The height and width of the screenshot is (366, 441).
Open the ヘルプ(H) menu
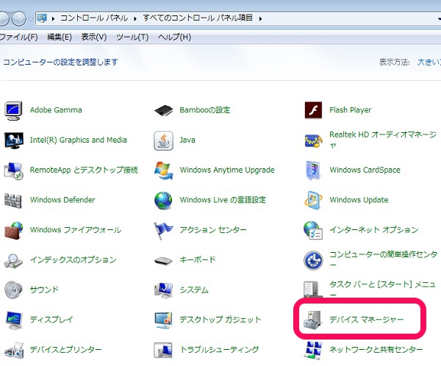coord(174,37)
